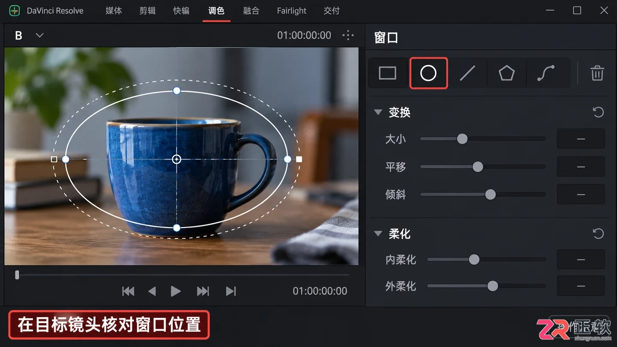Jump to last frame
The width and height of the screenshot is (617, 347).
pos(231,291)
